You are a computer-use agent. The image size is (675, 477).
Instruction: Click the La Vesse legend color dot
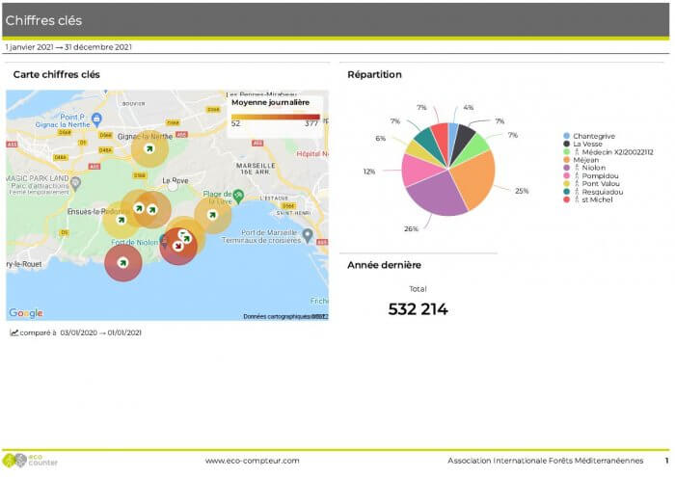[567, 144]
